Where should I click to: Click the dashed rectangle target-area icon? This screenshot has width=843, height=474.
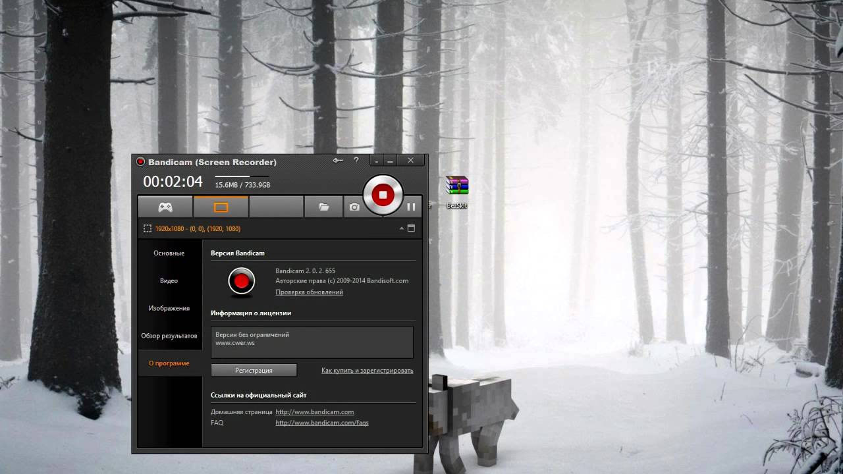click(x=148, y=228)
